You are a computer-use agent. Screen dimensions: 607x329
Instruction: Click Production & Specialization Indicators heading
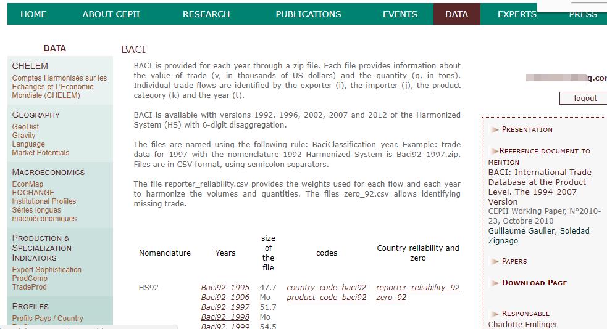tap(42, 248)
